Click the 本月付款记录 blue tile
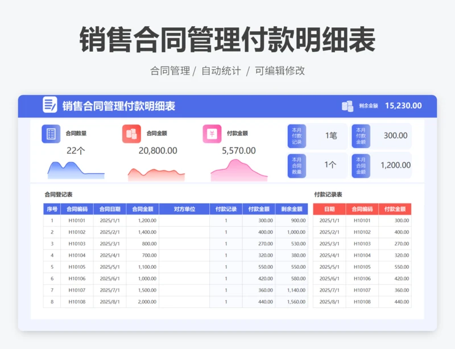Viewport: 455px width, 349px height. point(296,136)
